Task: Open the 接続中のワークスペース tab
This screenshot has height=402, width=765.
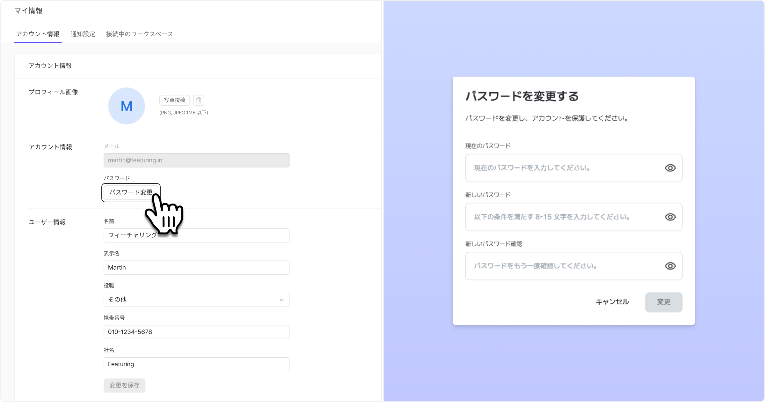Action: tap(139, 34)
